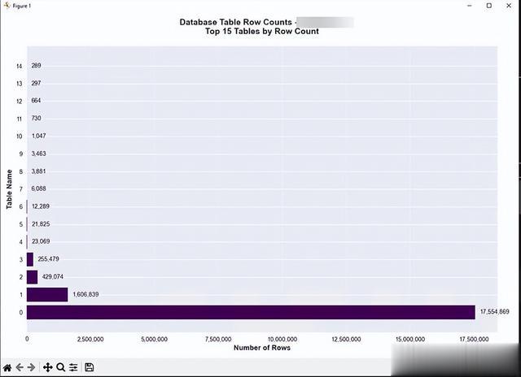Go forward to next view arrow

(32, 367)
